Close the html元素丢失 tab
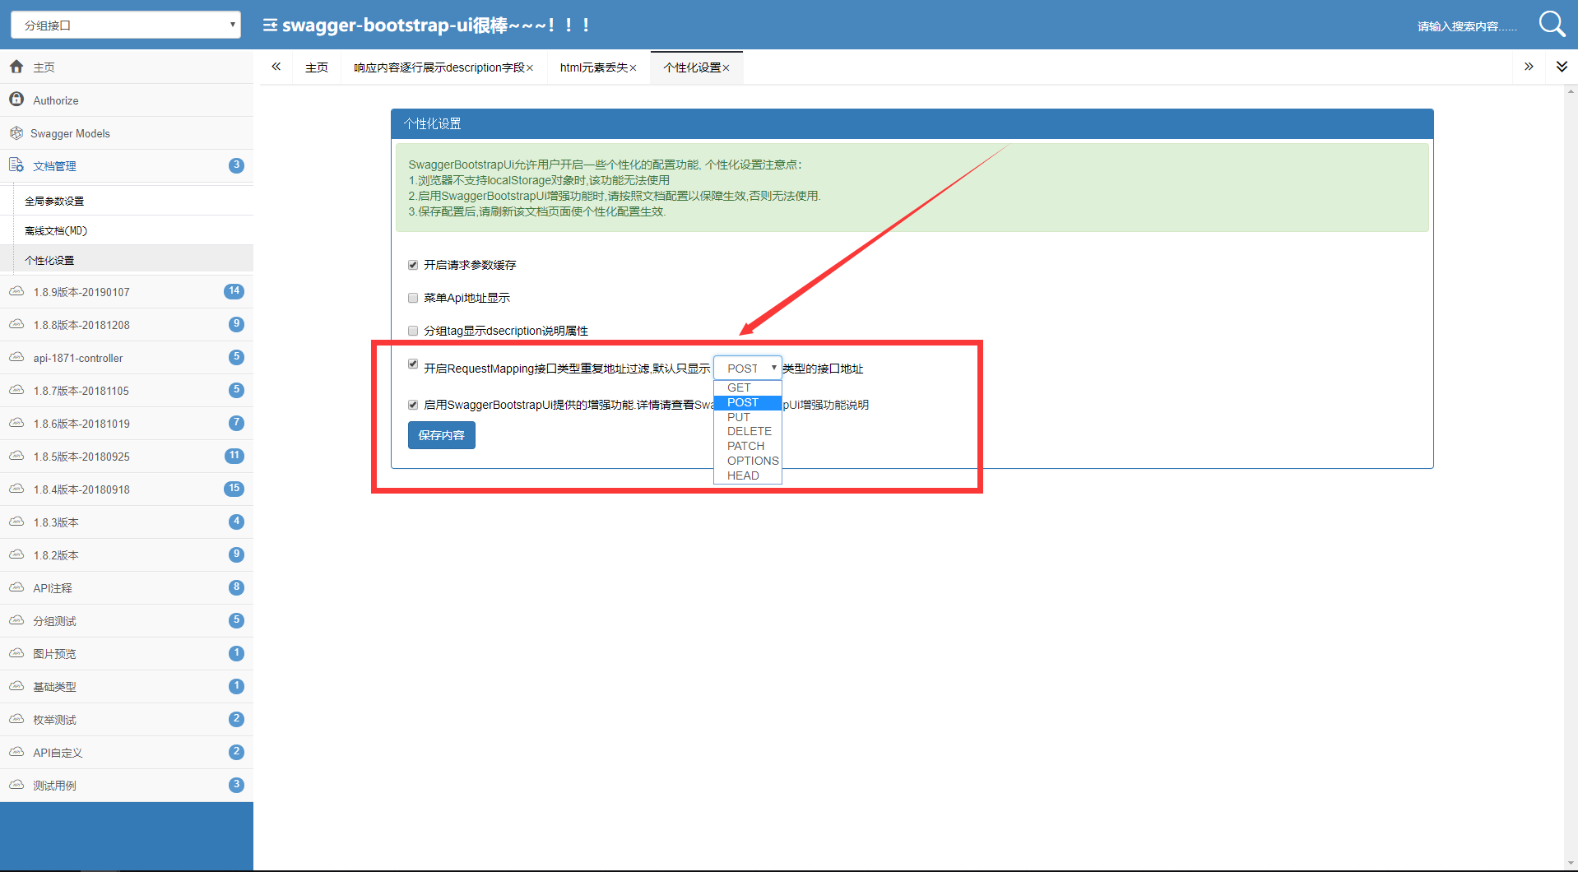 633,68
